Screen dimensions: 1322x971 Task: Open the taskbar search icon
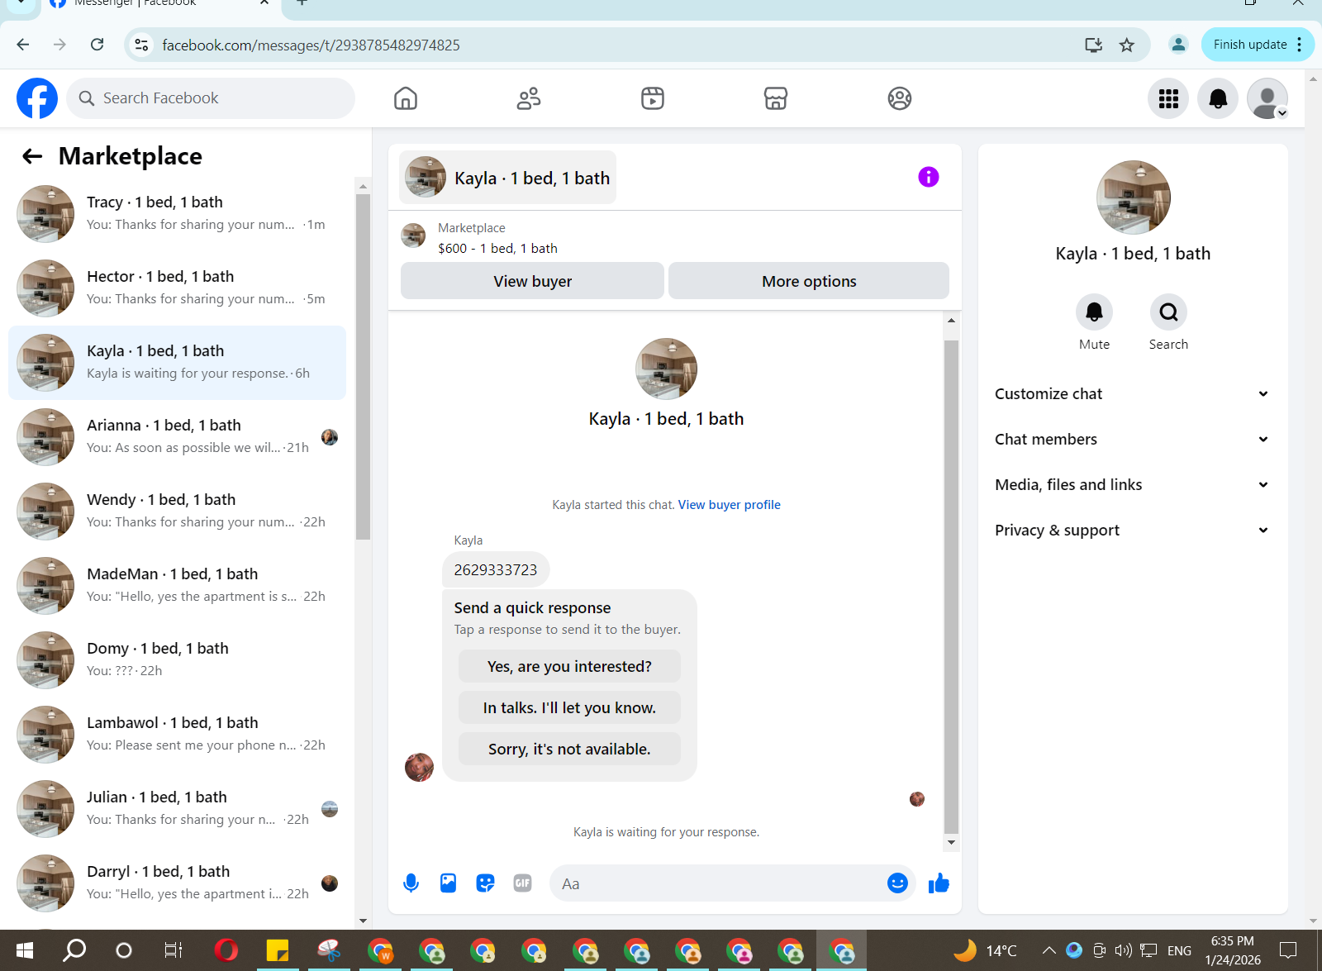[x=74, y=950]
